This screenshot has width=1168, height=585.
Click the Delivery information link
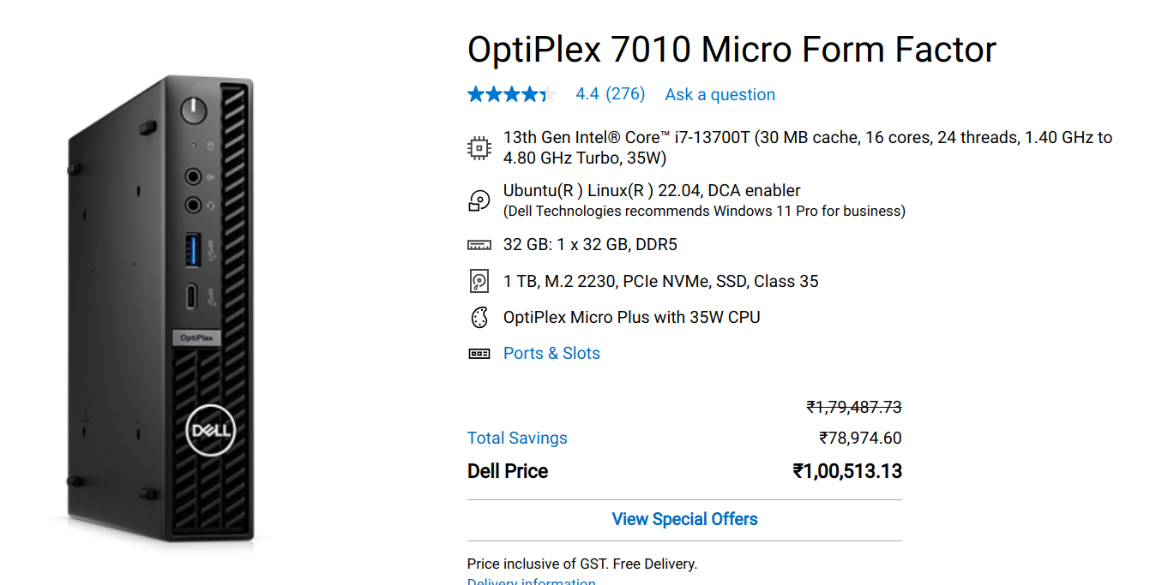pyautogui.click(x=531, y=582)
